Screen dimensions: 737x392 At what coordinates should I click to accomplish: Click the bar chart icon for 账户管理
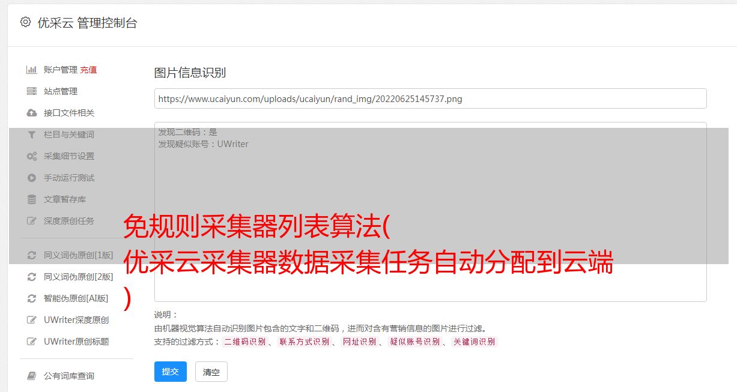click(32, 70)
